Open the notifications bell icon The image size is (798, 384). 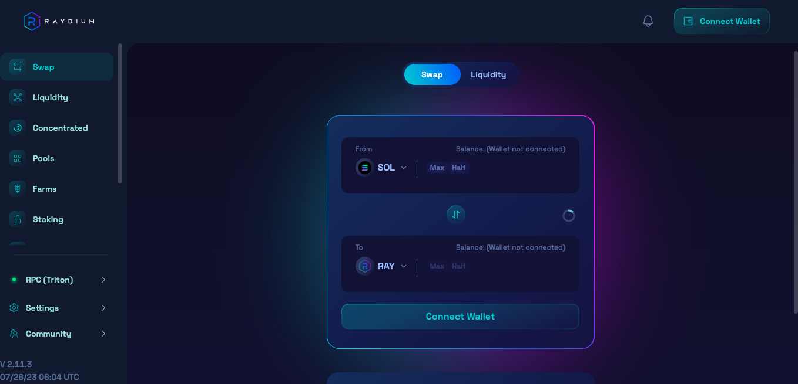[x=648, y=21]
